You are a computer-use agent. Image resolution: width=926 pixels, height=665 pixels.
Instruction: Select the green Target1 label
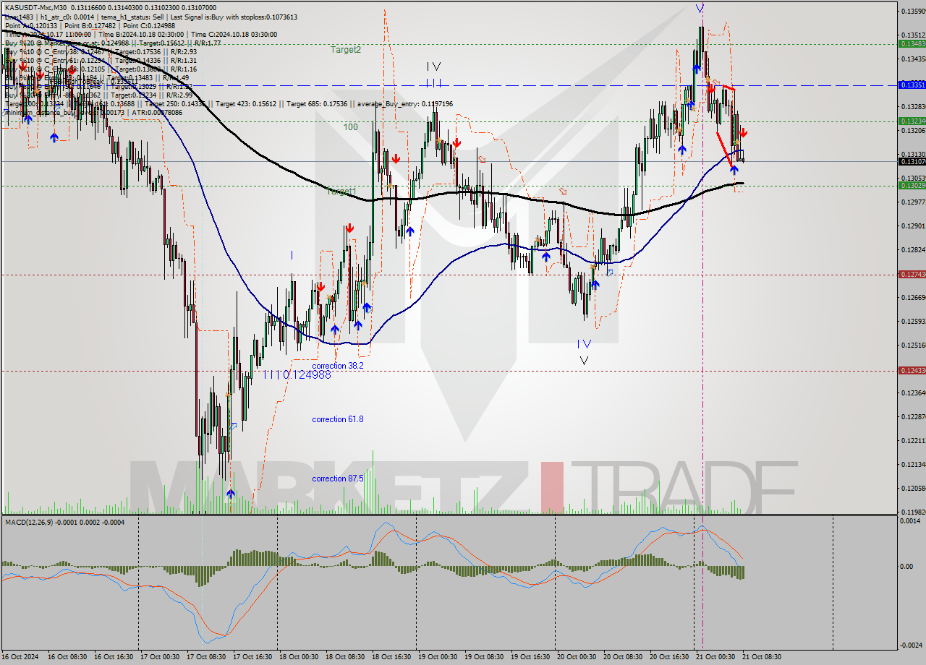(x=341, y=192)
